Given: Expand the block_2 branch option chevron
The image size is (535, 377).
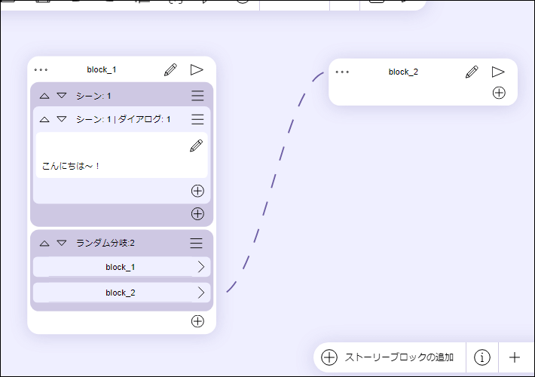Looking at the screenshot, I should 201,293.
